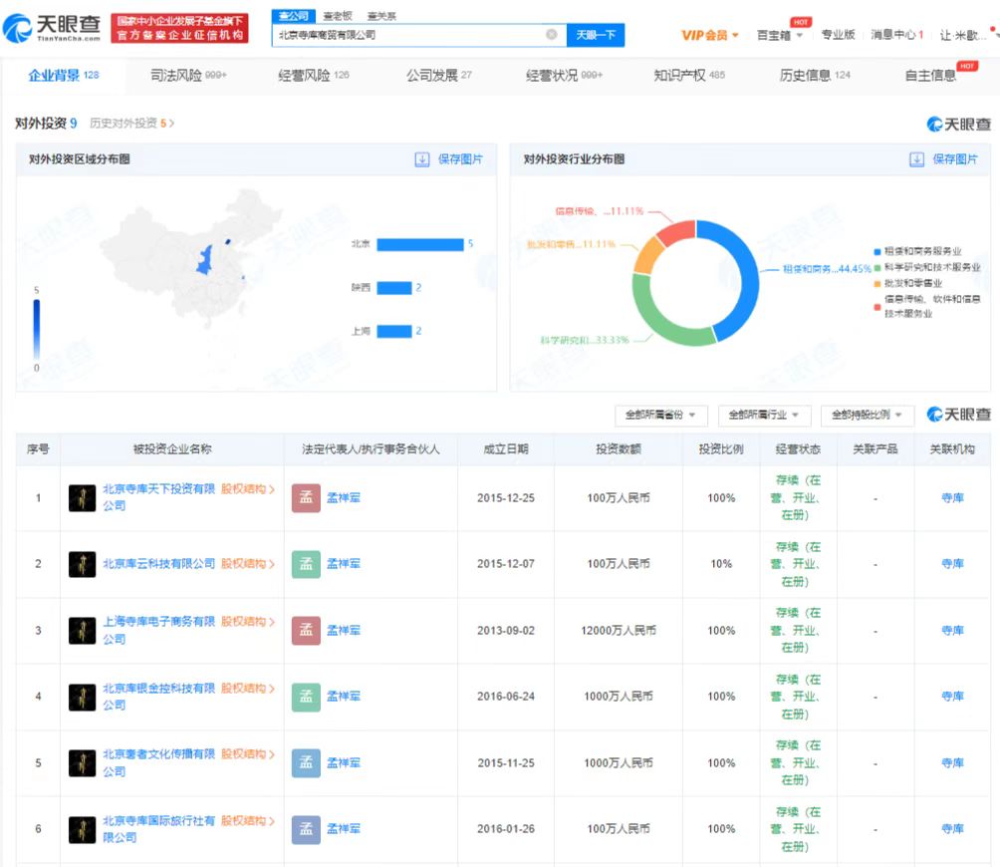Toggle 批发和零售业 legend item

tap(908, 283)
